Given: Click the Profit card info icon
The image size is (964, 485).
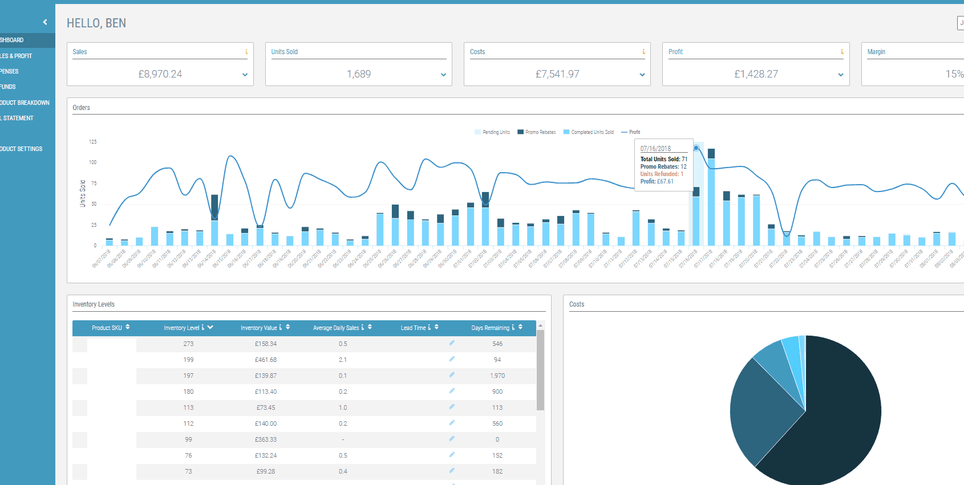Looking at the screenshot, I should pyautogui.click(x=842, y=52).
